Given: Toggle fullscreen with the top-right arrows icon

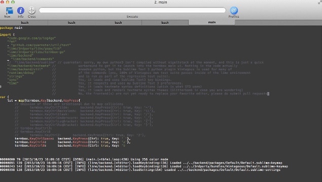Looking at the screenshot, I should click(x=320, y=2).
